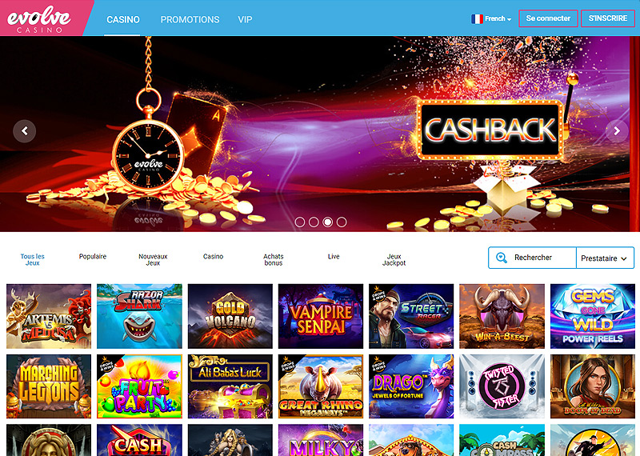Click the search magnifier icon
640x456 pixels.
[502, 258]
